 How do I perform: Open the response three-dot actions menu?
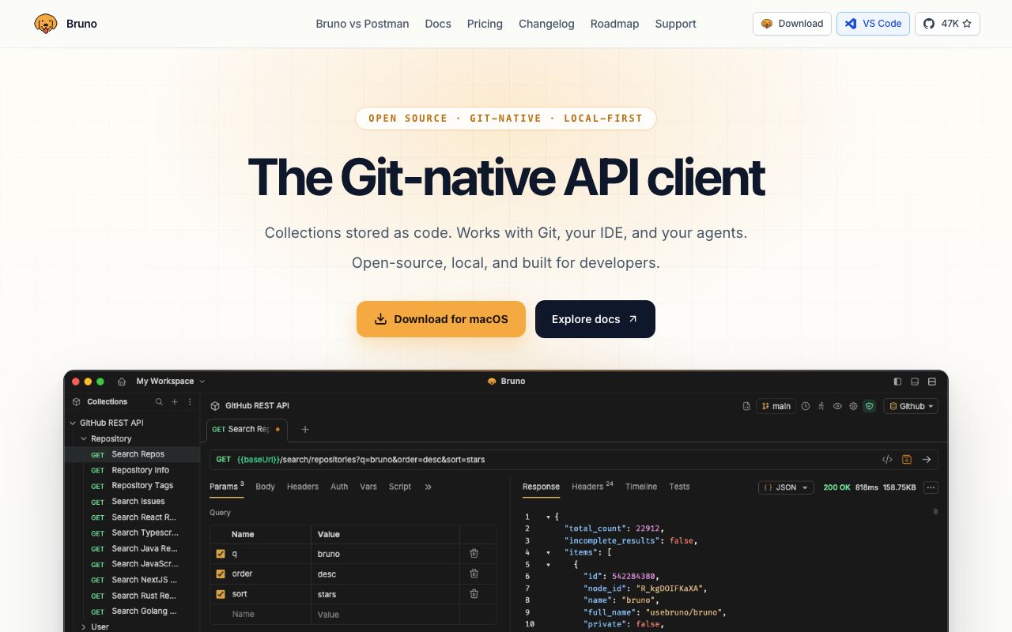pyautogui.click(x=931, y=487)
